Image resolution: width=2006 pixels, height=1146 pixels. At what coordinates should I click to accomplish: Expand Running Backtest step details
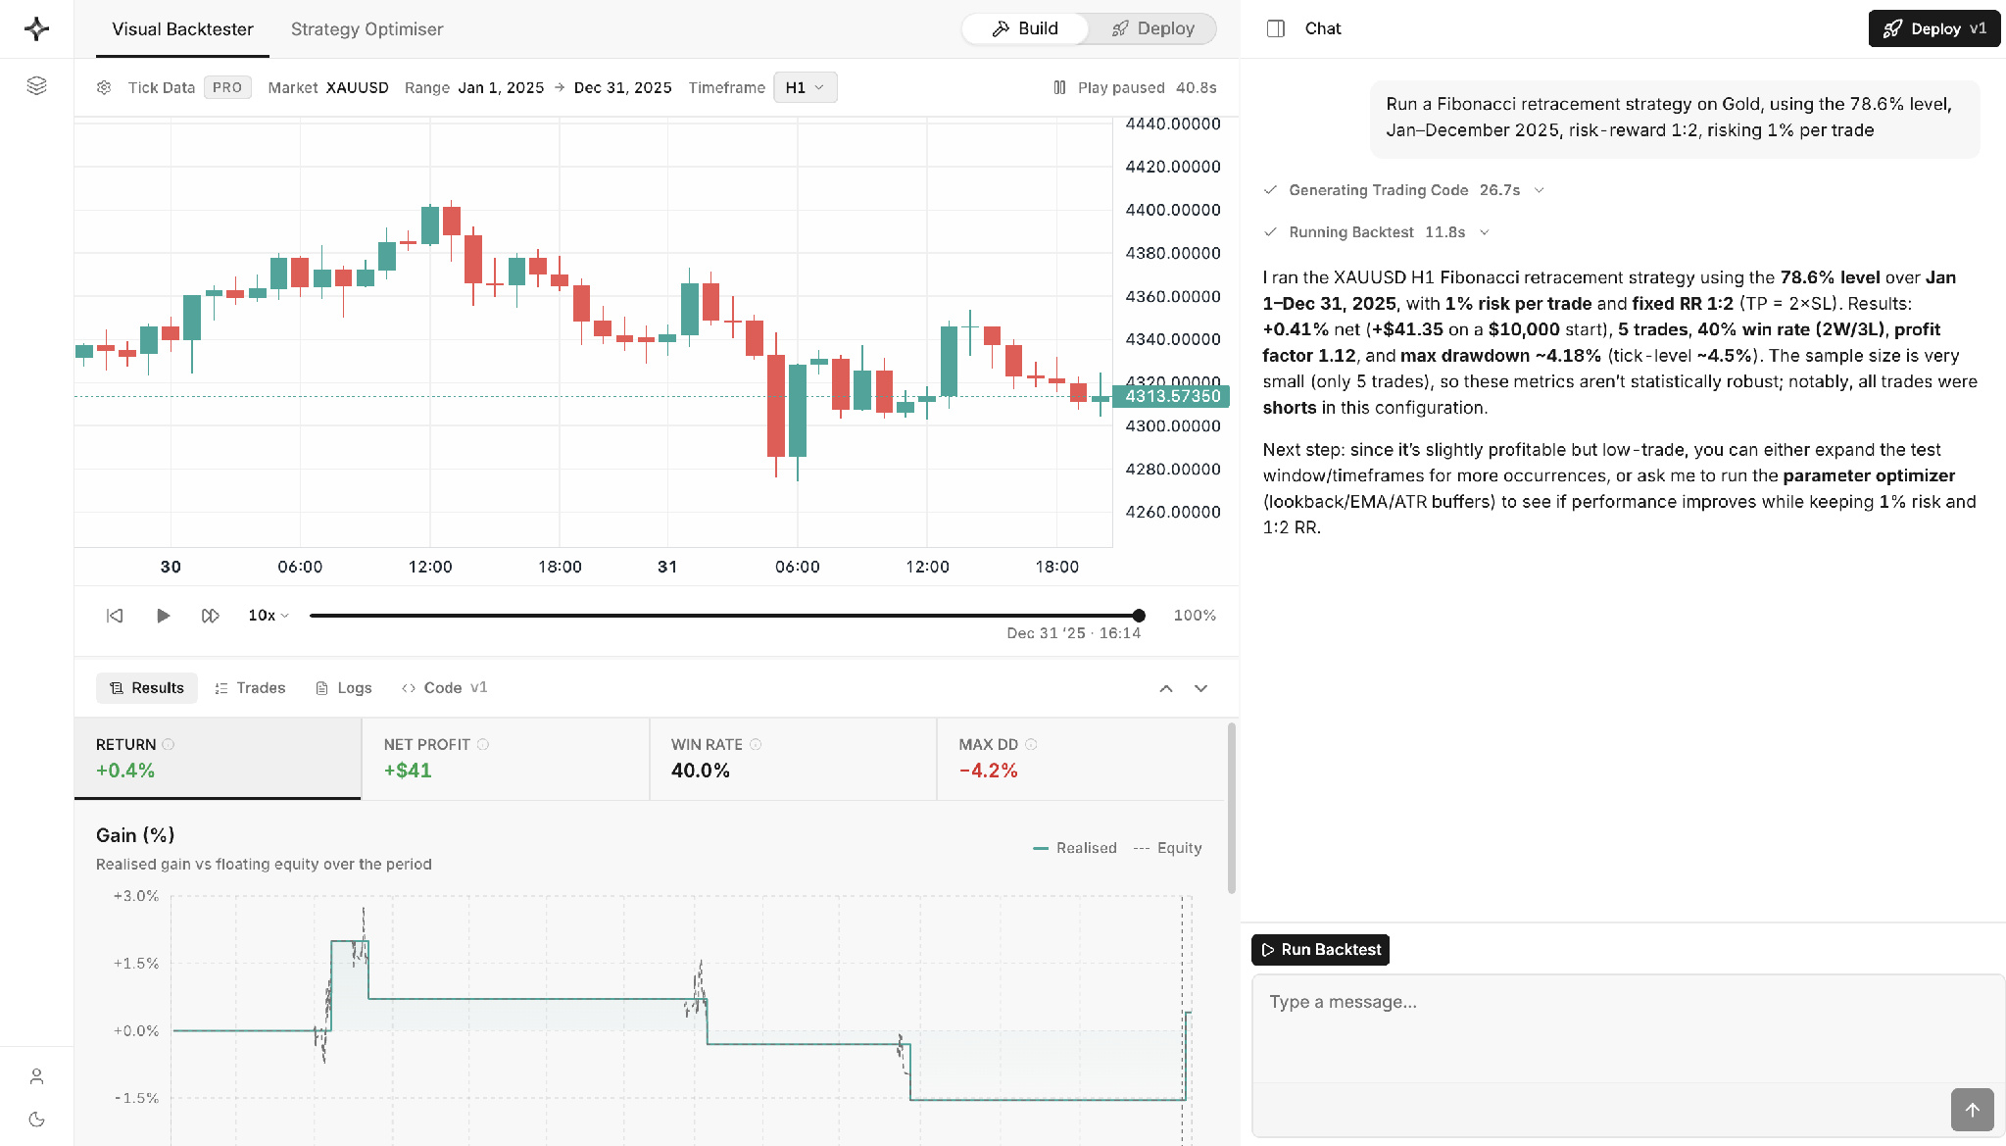point(1484,232)
